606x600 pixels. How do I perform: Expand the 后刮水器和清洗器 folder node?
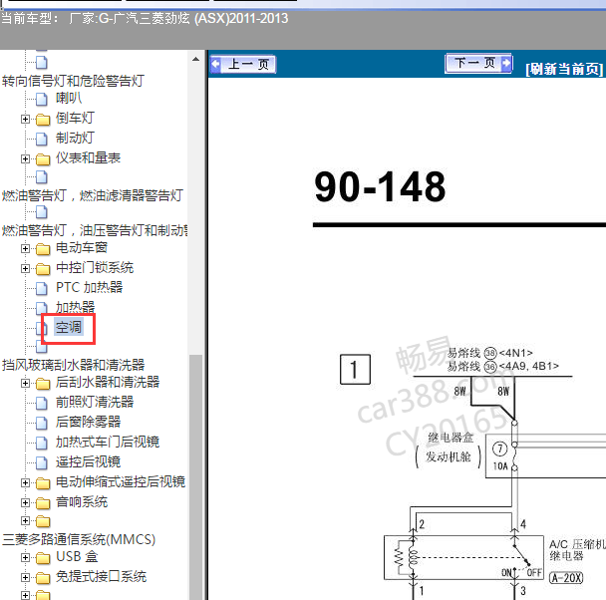pyautogui.click(x=25, y=383)
